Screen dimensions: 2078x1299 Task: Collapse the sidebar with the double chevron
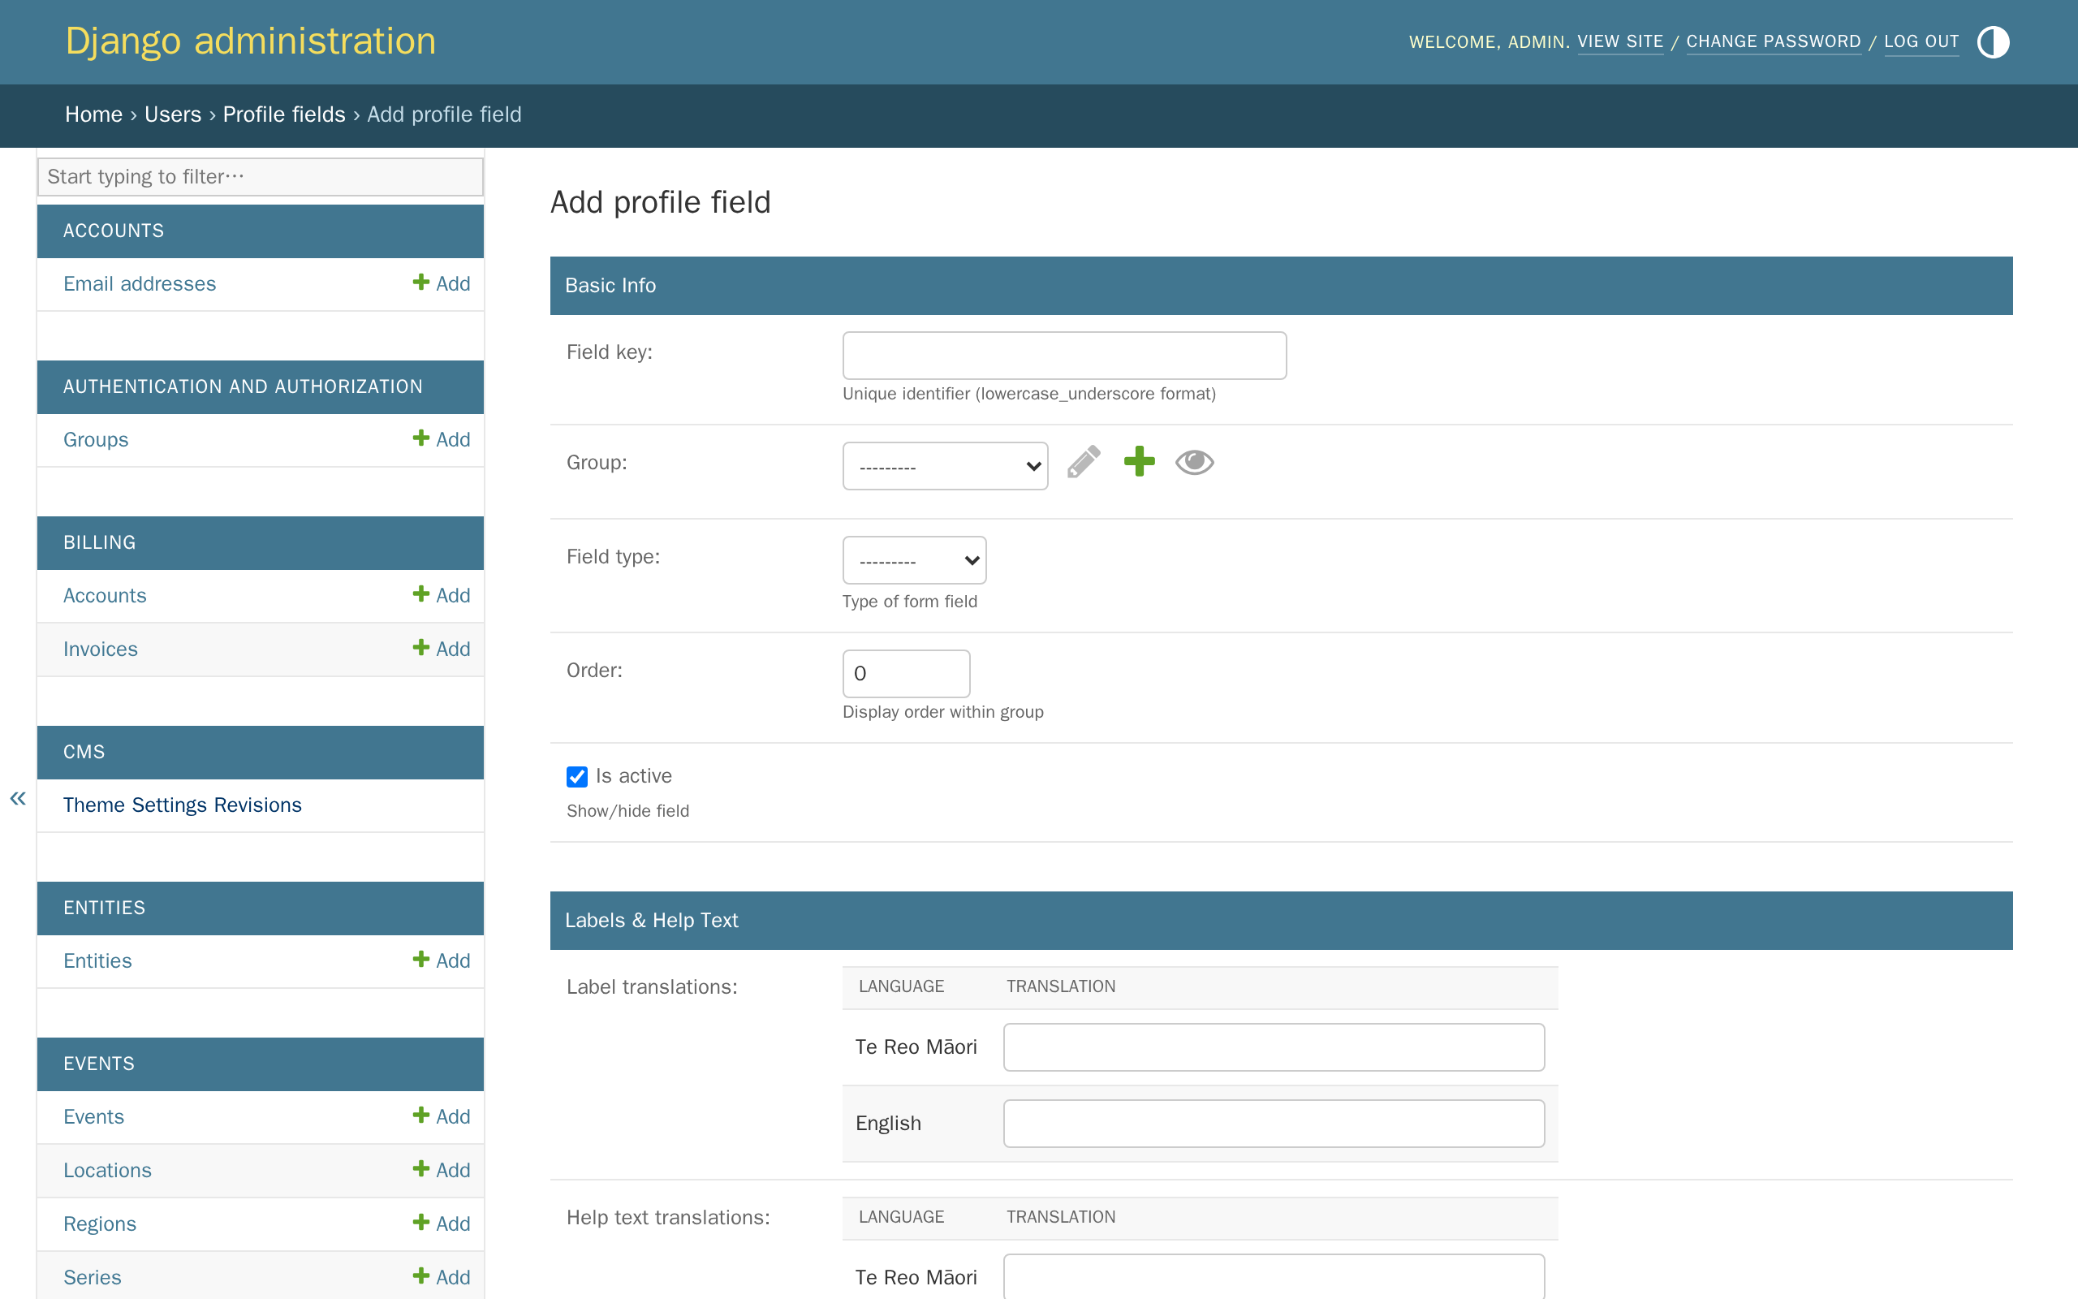point(18,798)
